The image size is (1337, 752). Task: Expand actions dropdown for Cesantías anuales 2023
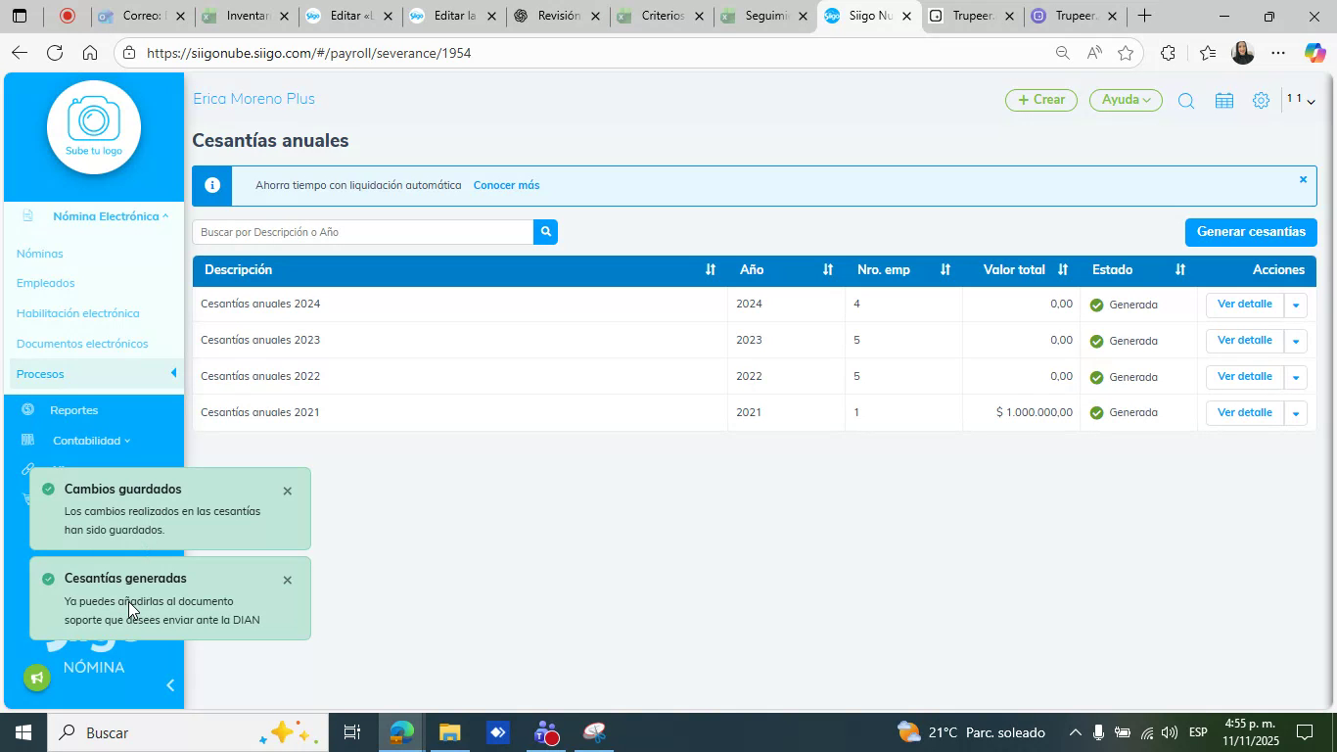pyautogui.click(x=1296, y=341)
